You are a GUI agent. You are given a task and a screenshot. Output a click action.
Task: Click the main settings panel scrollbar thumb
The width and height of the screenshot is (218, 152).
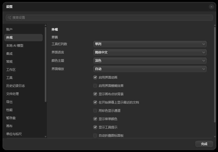point(215,75)
